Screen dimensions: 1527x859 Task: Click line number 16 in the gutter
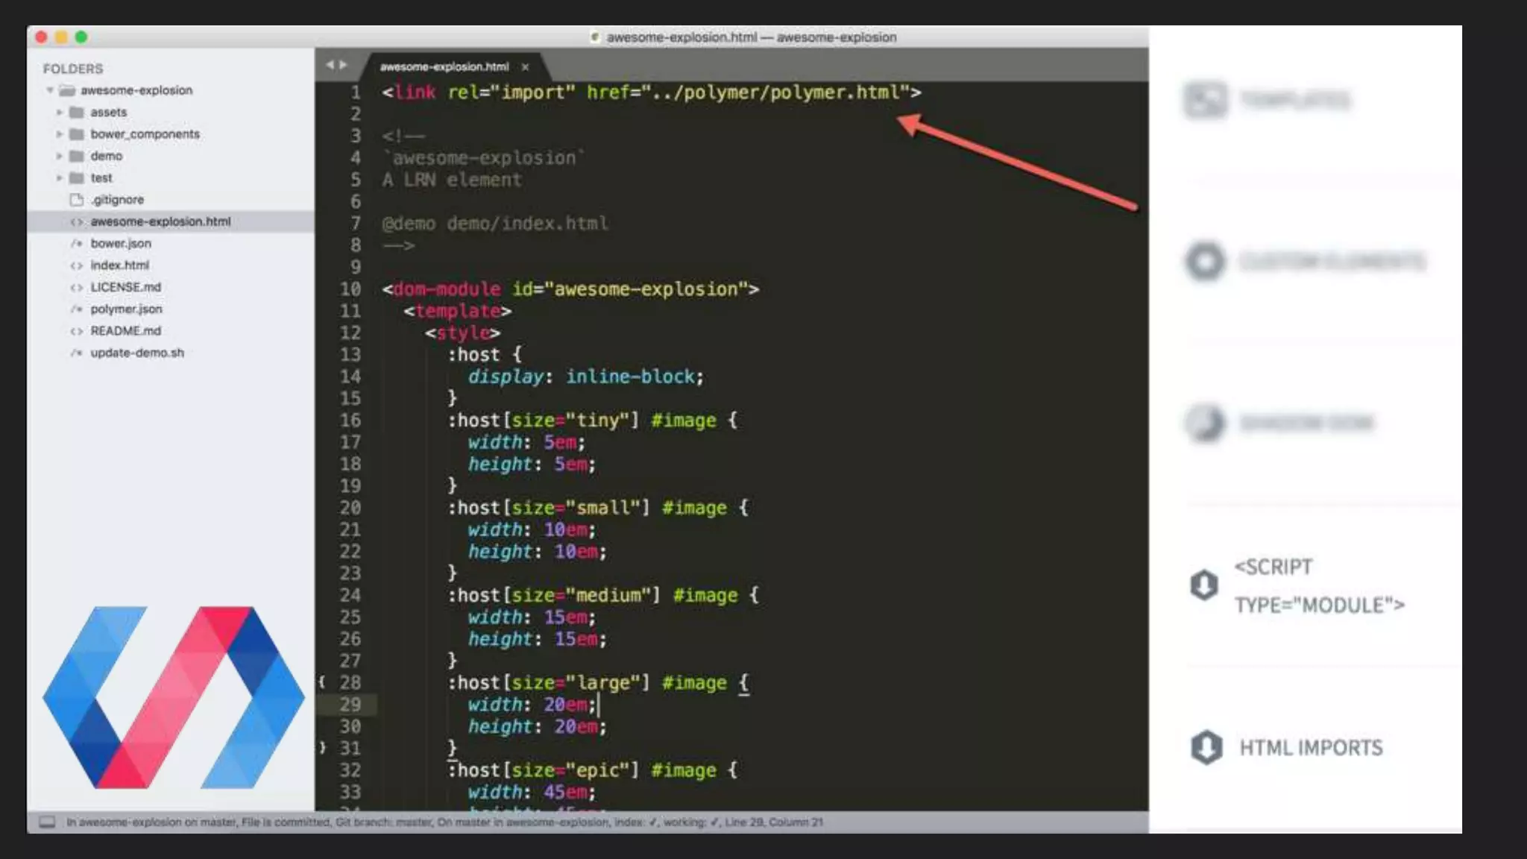pyautogui.click(x=350, y=421)
